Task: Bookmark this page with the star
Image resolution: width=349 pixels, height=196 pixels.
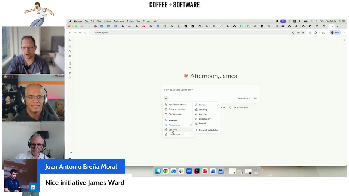Action: [303, 33]
